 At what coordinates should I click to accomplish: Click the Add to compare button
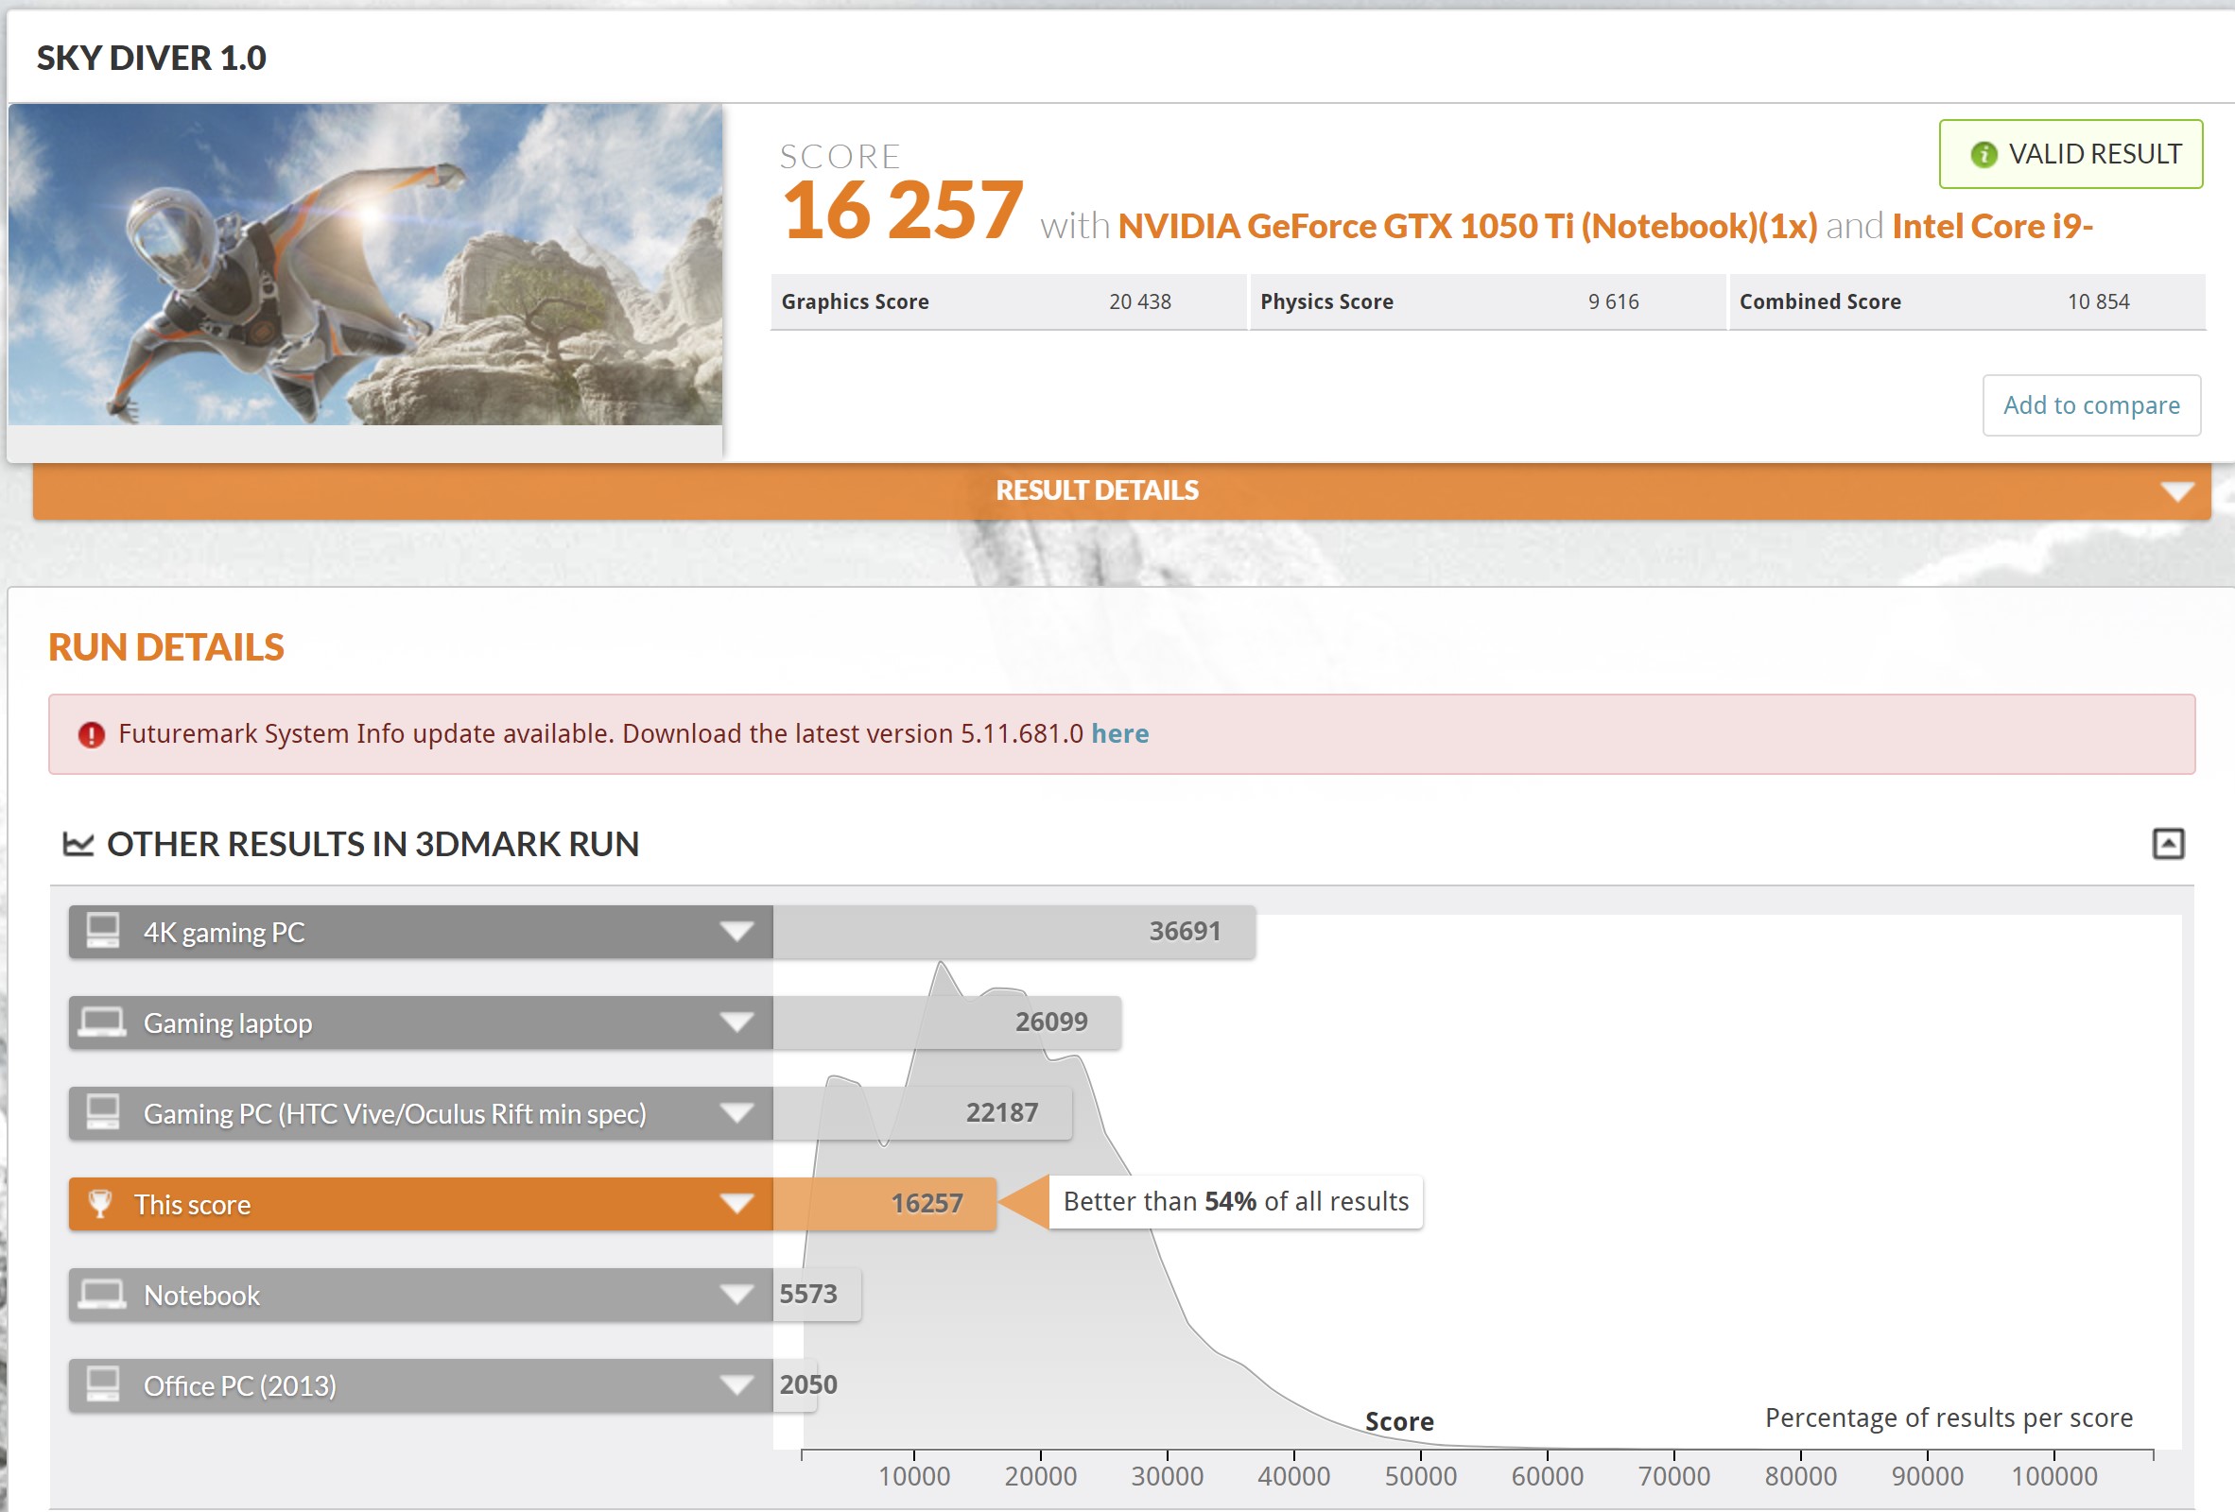(x=2090, y=405)
